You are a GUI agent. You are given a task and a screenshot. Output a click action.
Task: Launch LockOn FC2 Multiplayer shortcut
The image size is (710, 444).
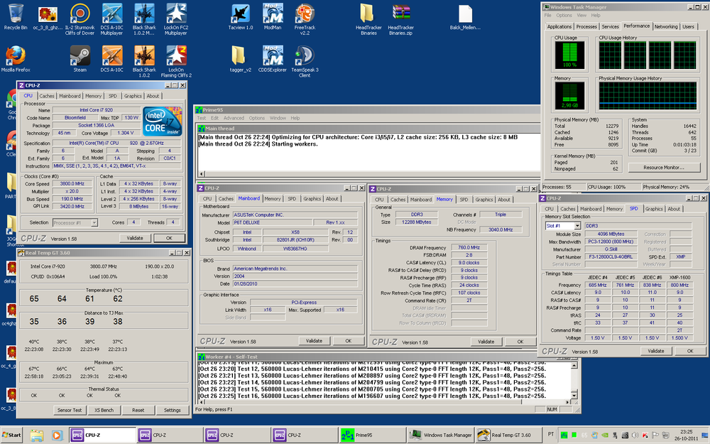pos(175,13)
